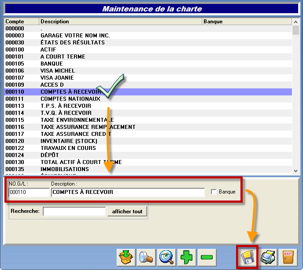Select account 000100 ACTIF
Viewport: 303px width, 270px height.
(x=148, y=50)
